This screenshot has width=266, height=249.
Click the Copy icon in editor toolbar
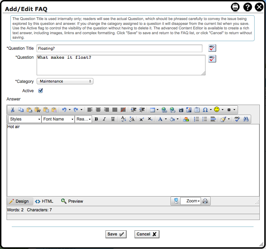click(x=21, y=110)
